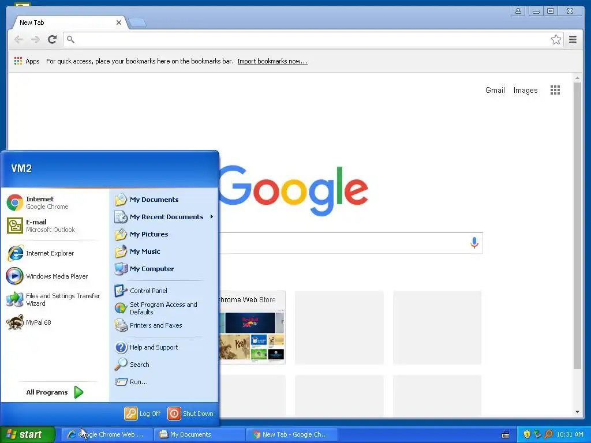Click the Chrome address bar
The height and width of the screenshot is (443, 591).
tap(313, 40)
